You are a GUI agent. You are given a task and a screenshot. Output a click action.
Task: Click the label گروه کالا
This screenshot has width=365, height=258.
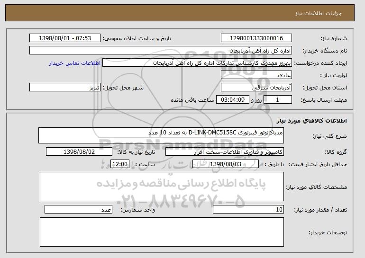click(x=336, y=152)
